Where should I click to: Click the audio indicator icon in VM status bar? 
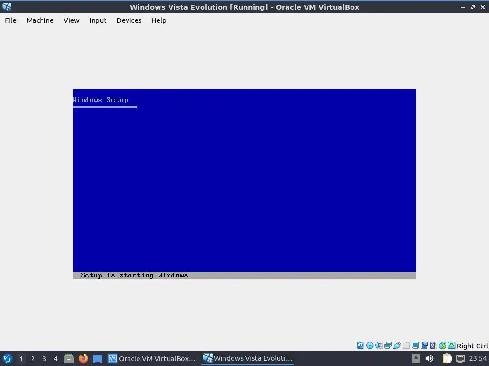pos(379,345)
